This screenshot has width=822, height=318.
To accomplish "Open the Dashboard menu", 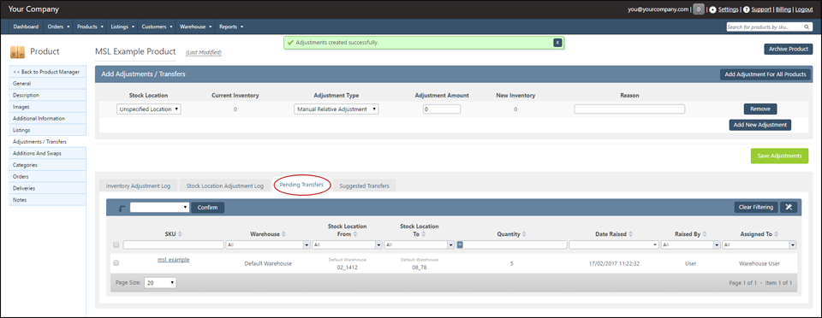I will [26, 26].
